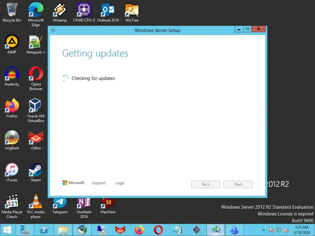The height and width of the screenshot is (236, 315).
Task: Maximize the Windows Server Setup window
Action: click(248, 29)
